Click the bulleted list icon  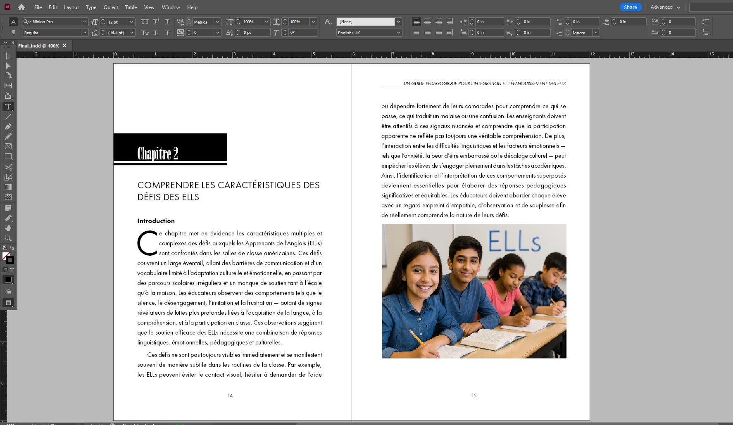pos(705,21)
